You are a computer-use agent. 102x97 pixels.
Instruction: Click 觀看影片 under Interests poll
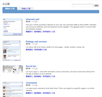[29, 32]
